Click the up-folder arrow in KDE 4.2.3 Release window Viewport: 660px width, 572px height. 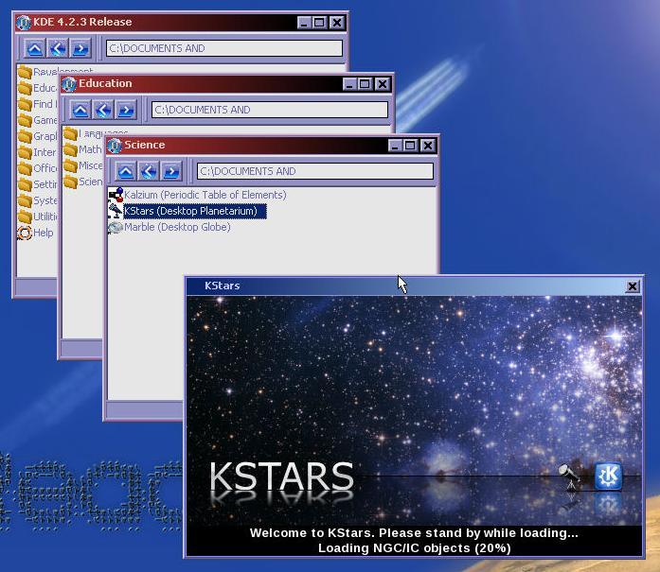point(34,48)
